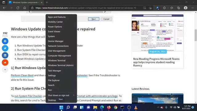Open Disk Management
The width and height of the screenshot is (197, 111).
pos(61,51)
